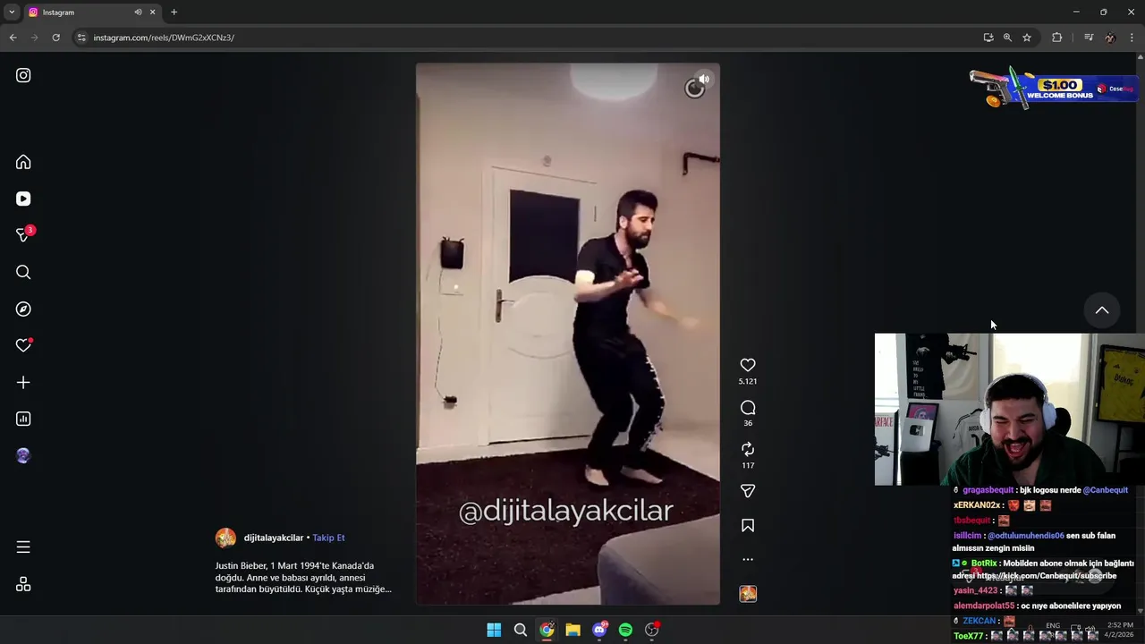Screen dimensions: 1145x644
Task: Open Windows taskbar Search
Action: (520, 630)
